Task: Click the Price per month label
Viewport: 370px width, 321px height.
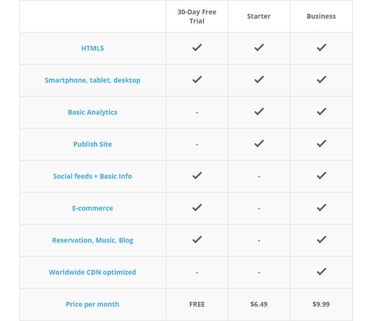Action: [x=92, y=304]
